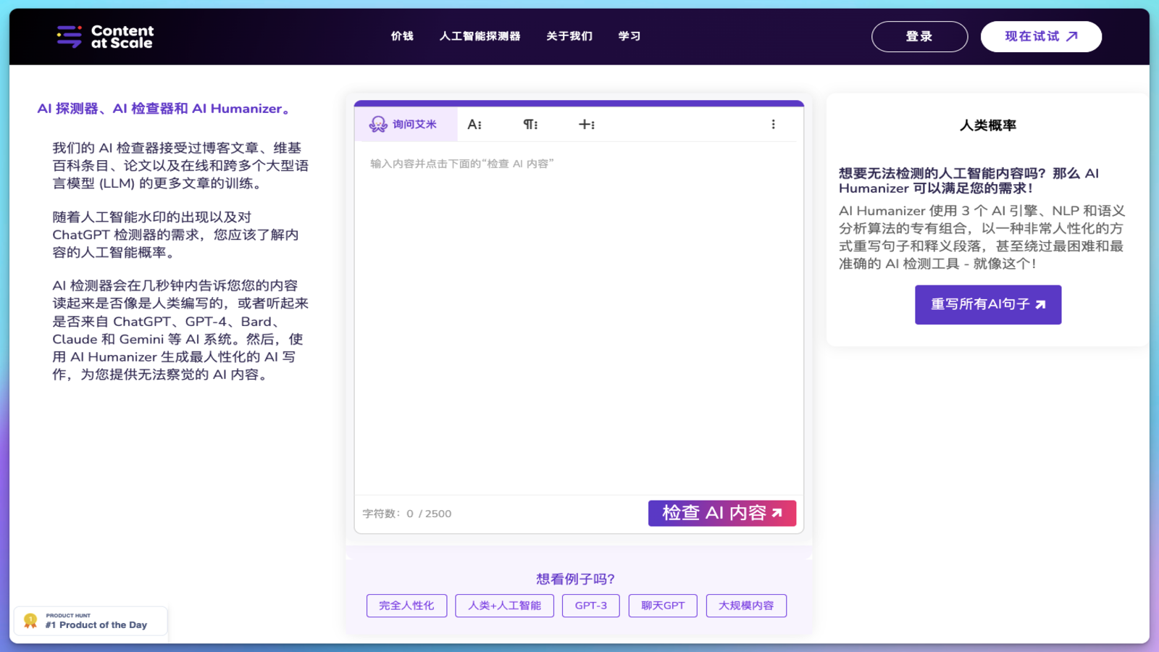Click the arrow icon inside 现在试试 button
The image size is (1159, 652).
tap(1072, 36)
